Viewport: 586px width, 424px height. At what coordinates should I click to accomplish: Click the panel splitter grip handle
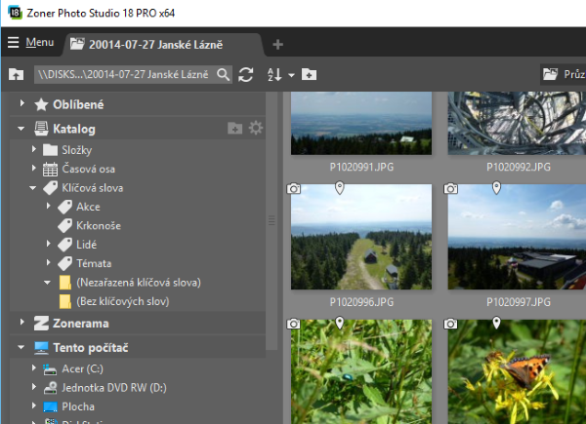(x=272, y=220)
